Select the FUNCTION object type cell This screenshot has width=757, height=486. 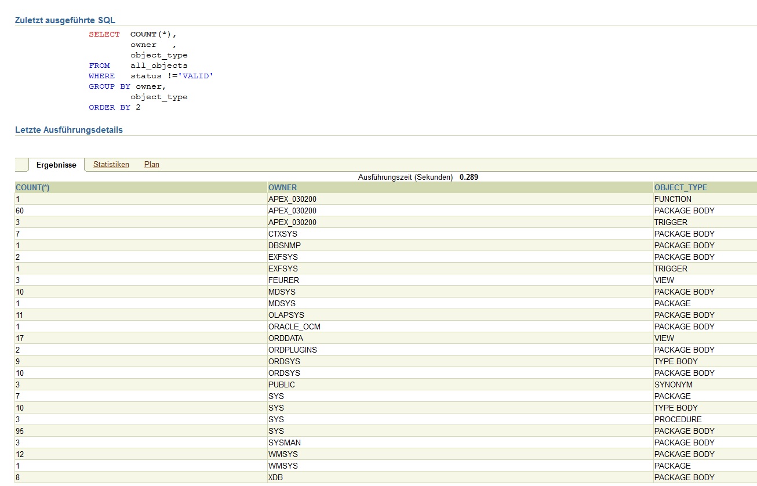(x=672, y=199)
